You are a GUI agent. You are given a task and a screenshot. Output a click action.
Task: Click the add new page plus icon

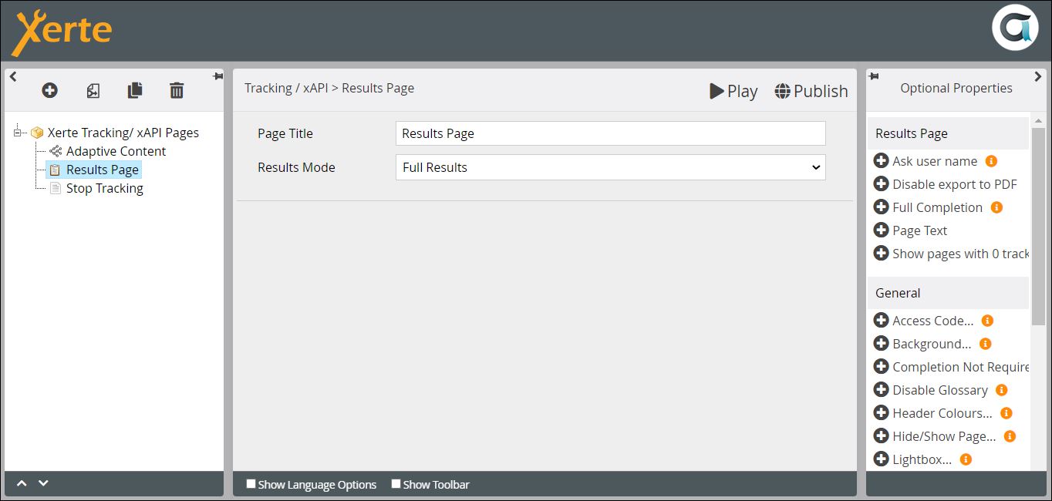49,91
